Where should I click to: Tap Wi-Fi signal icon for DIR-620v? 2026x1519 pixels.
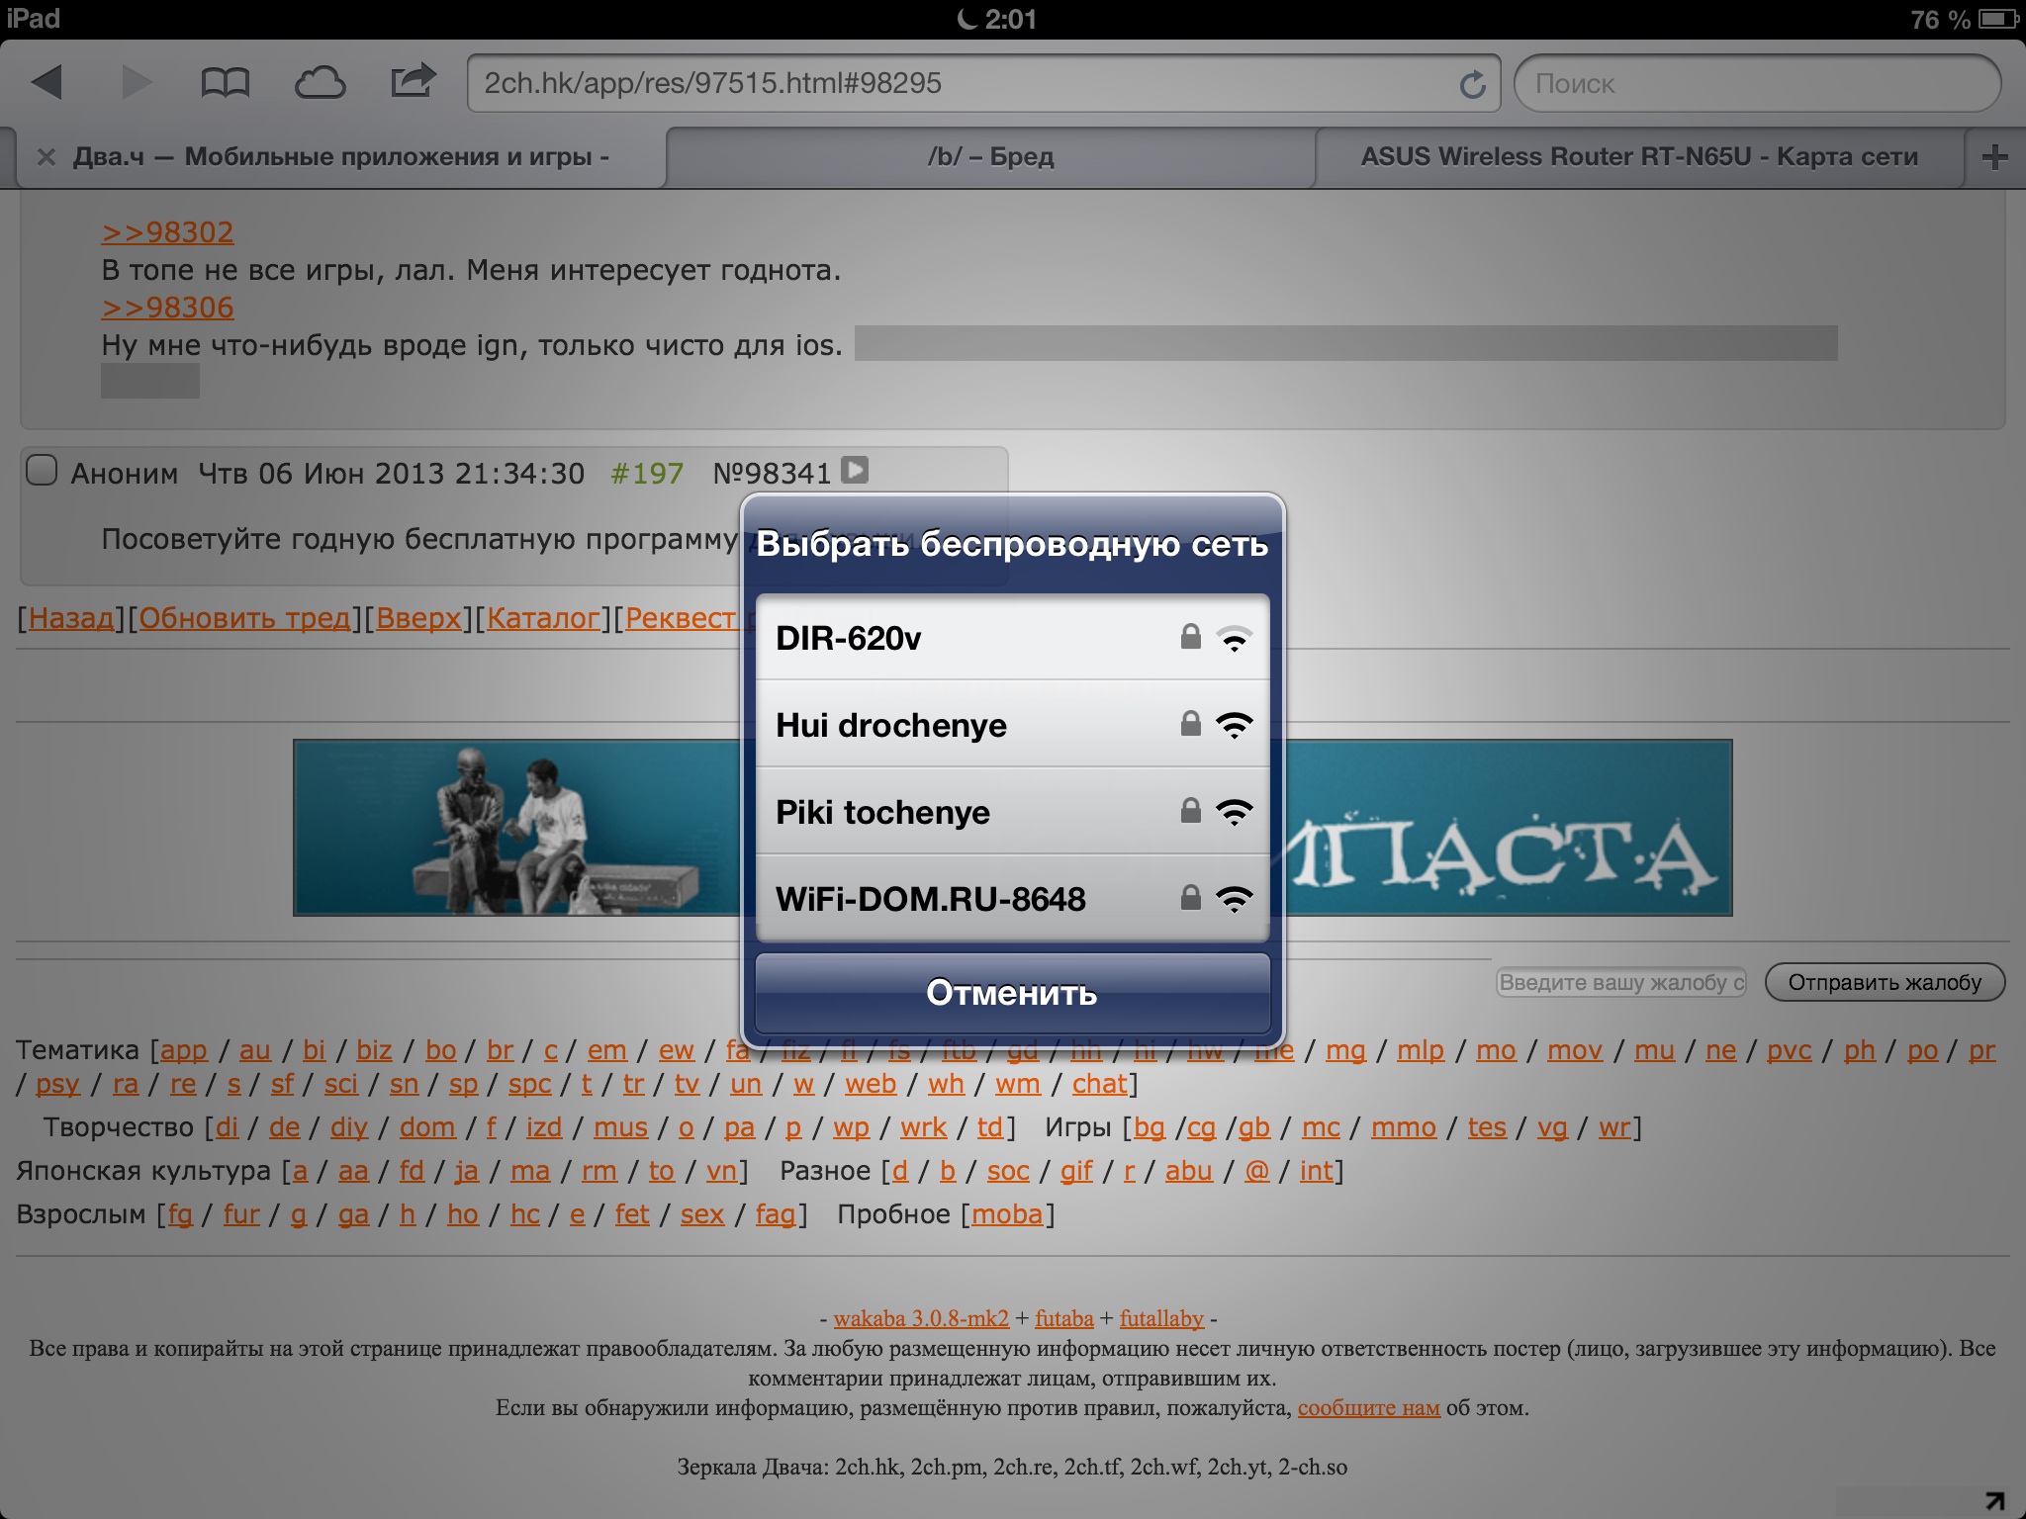1234,638
